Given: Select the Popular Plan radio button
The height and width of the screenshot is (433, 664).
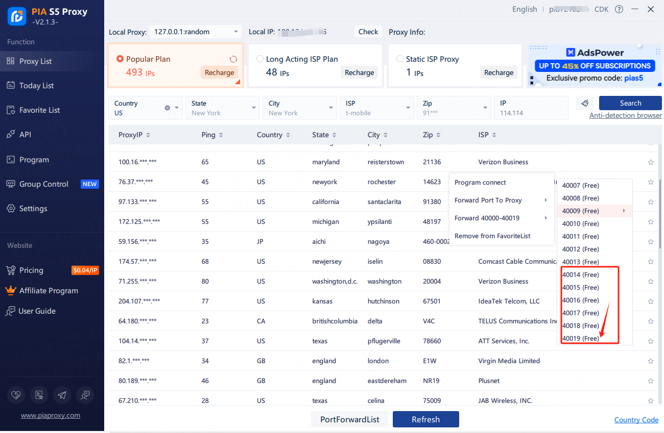Looking at the screenshot, I should pyautogui.click(x=120, y=59).
